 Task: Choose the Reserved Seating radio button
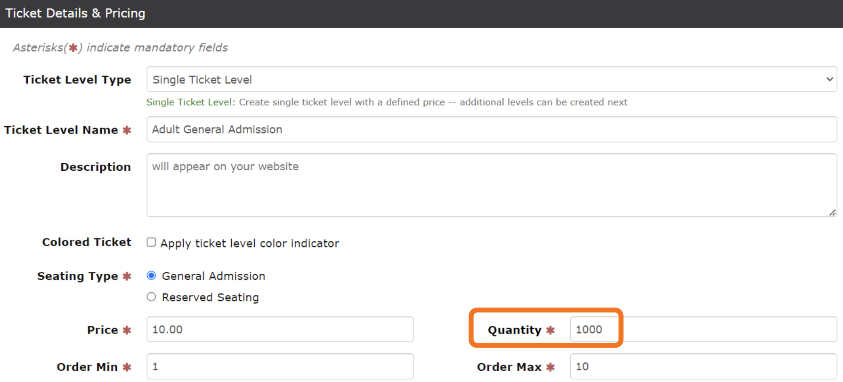(151, 297)
